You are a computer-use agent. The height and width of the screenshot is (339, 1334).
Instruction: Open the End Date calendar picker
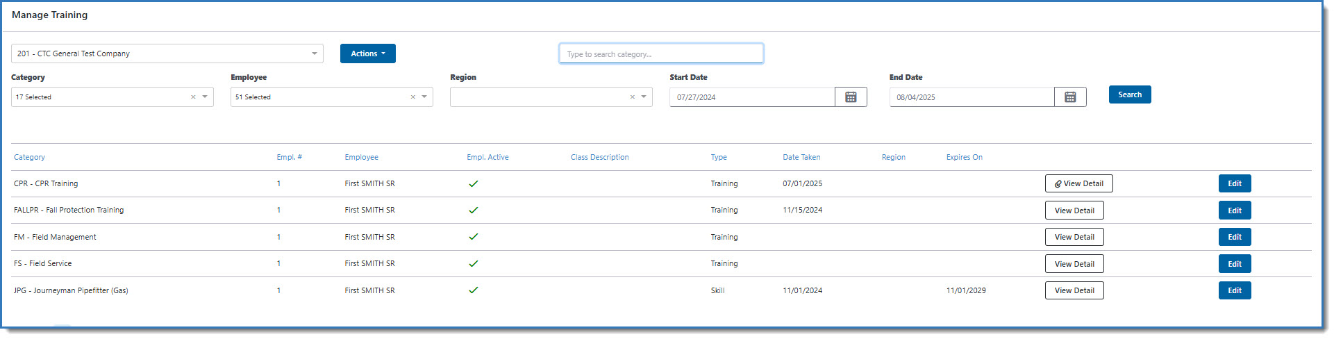pyautogui.click(x=1070, y=97)
